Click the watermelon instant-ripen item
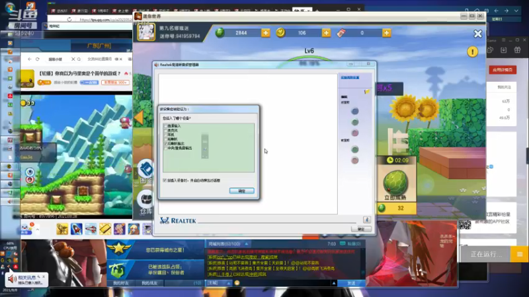529x297 pixels. tap(395, 182)
